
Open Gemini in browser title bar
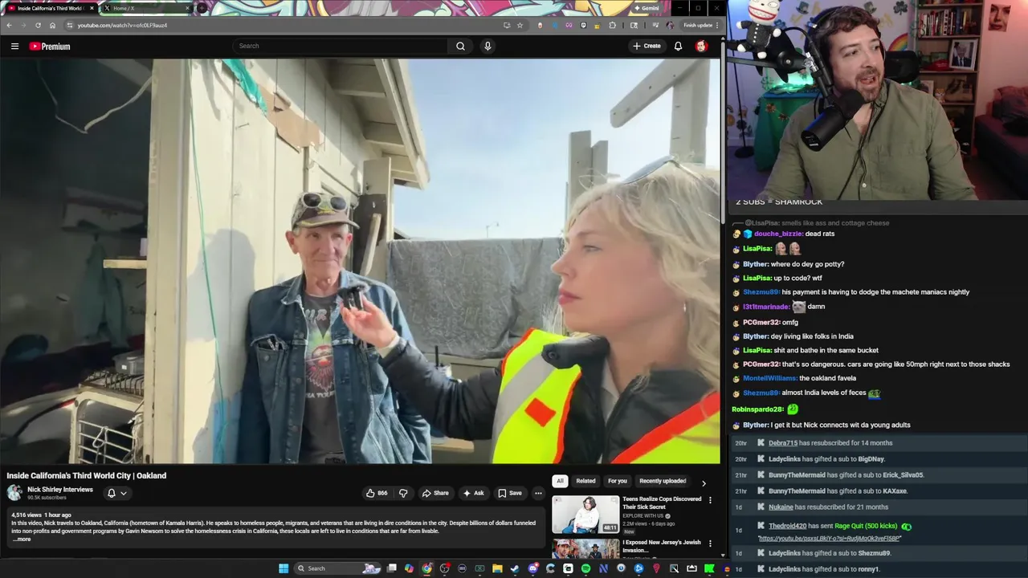tap(647, 8)
